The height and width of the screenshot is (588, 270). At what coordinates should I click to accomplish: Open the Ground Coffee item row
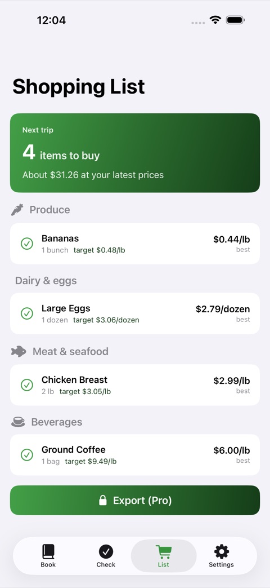[135, 455]
